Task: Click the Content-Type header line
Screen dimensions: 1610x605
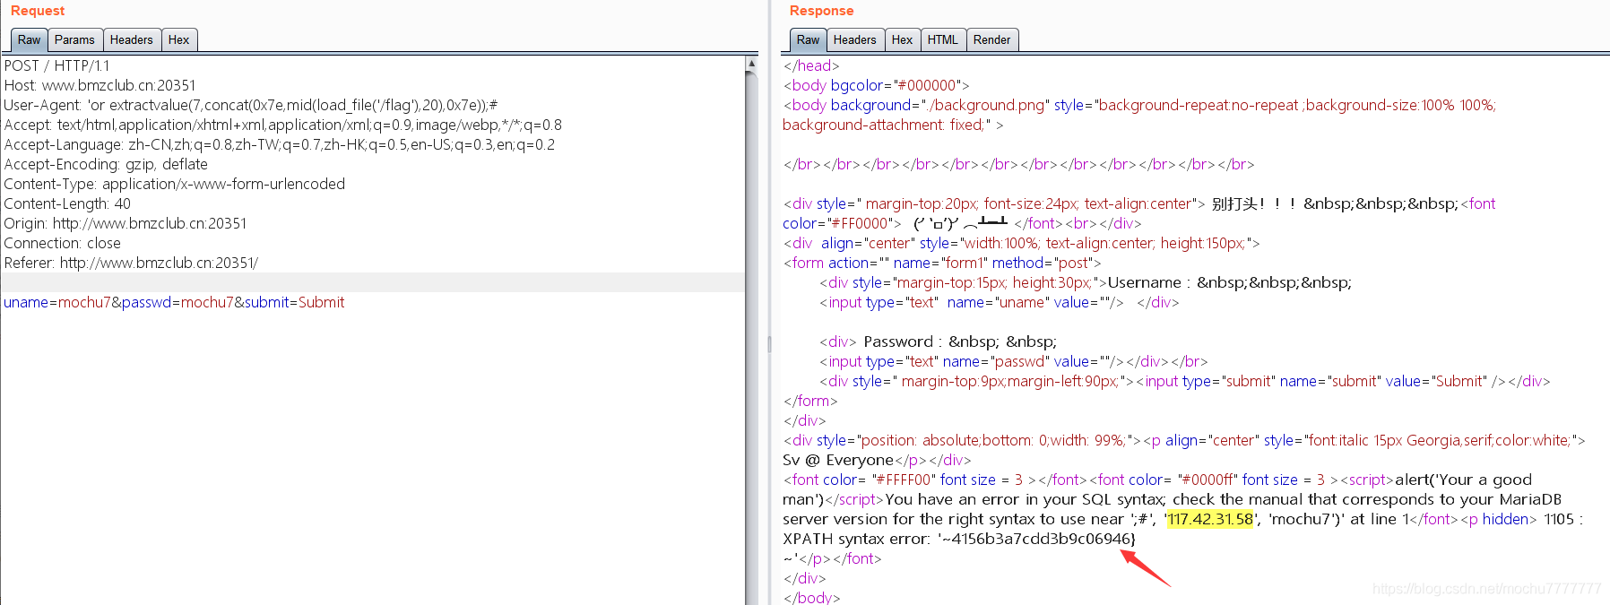Action: [175, 184]
